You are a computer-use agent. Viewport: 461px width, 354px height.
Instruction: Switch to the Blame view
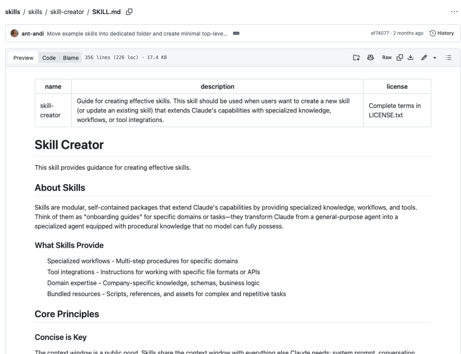click(70, 58)
